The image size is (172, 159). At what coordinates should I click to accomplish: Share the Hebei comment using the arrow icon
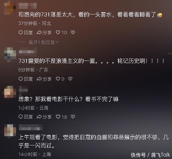coord(39,32)
